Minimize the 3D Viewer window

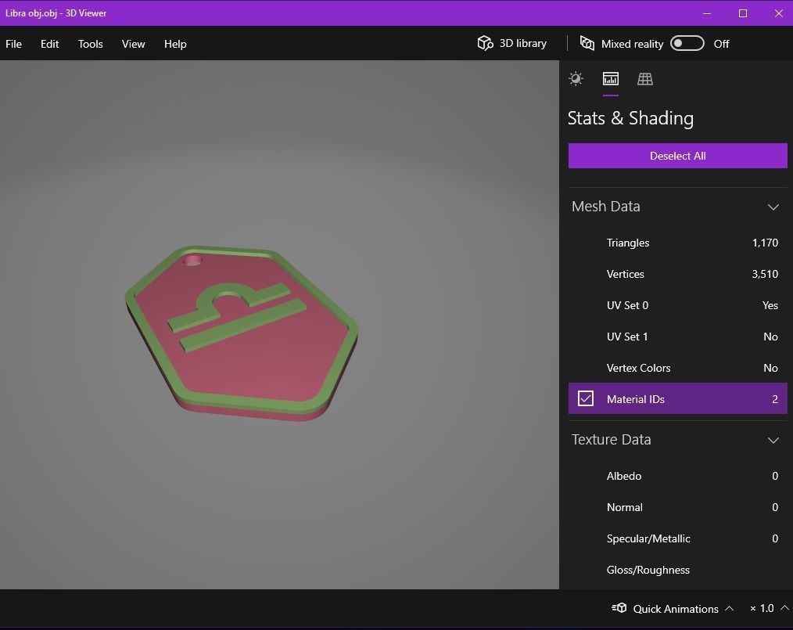click(707, 13)
